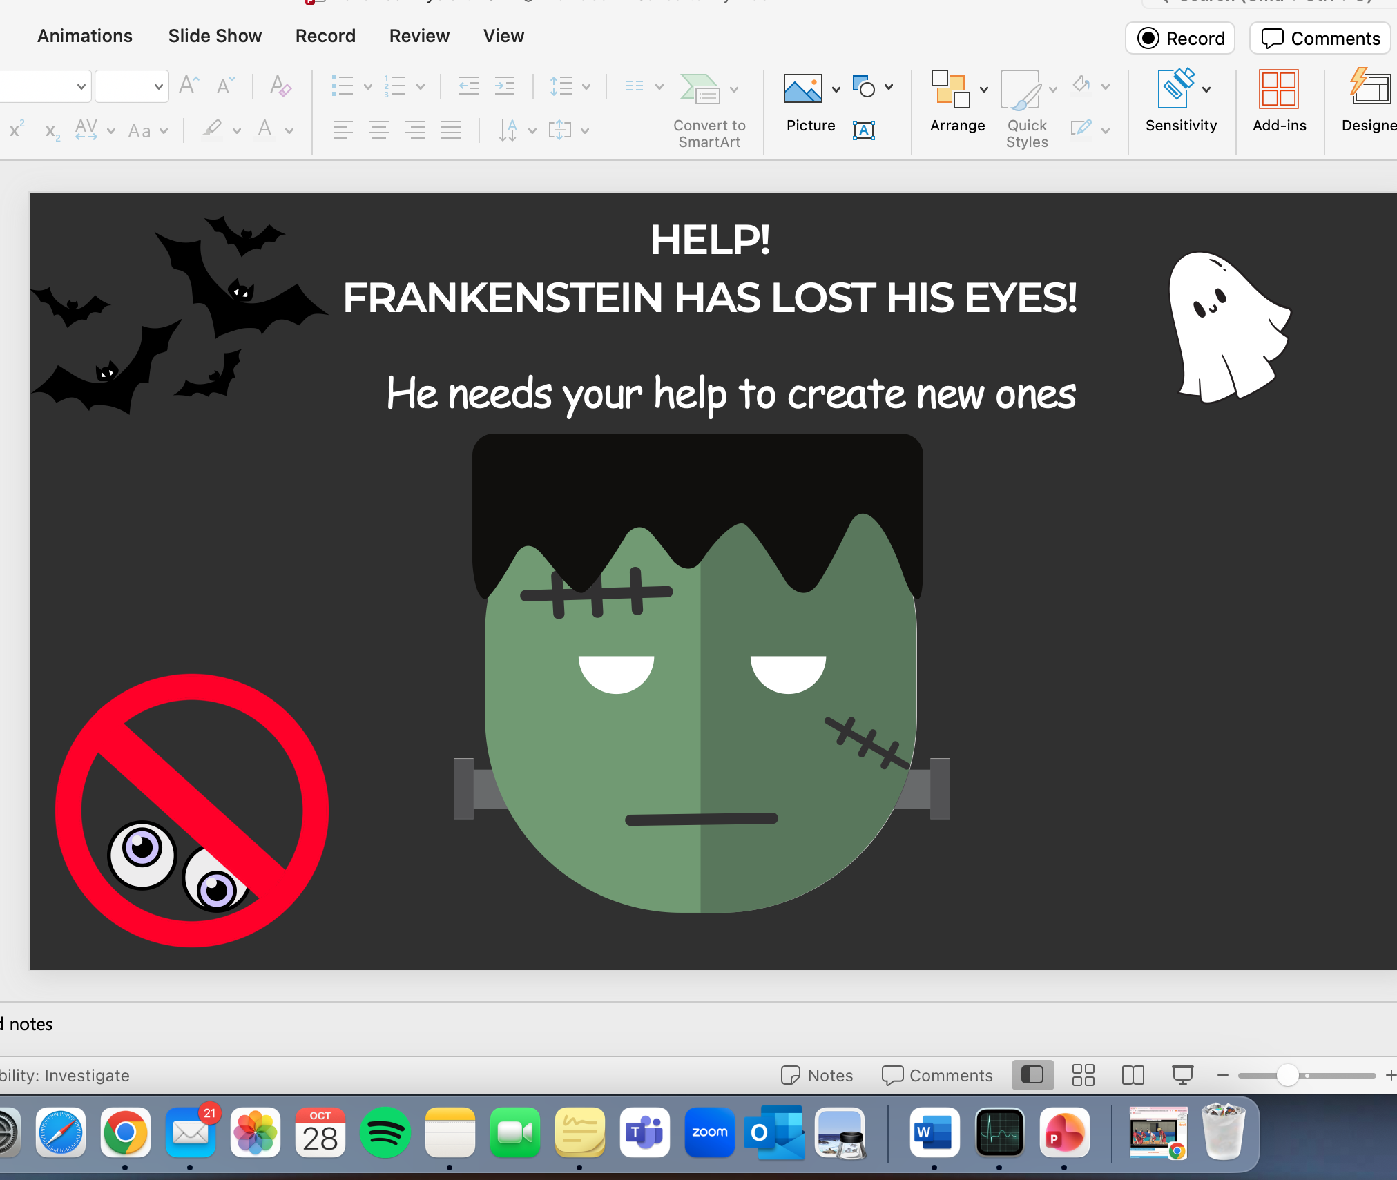Insert a text box from ribbon
Viewport: 1397px width, 1180px height.
click(x=864, y=130)
